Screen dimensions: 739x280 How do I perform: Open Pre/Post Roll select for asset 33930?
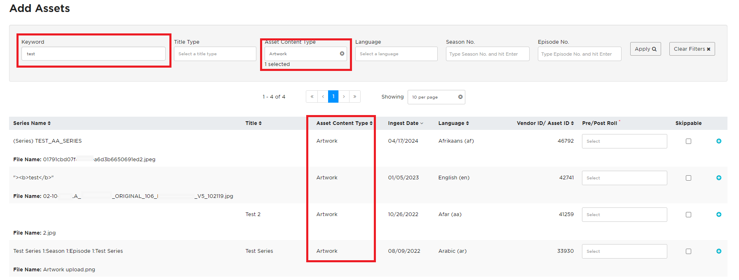click(624, 251)
